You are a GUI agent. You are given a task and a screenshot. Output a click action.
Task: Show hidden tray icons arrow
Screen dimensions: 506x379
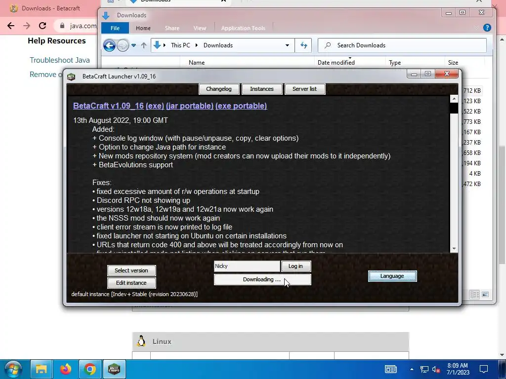tap(412, 369)
